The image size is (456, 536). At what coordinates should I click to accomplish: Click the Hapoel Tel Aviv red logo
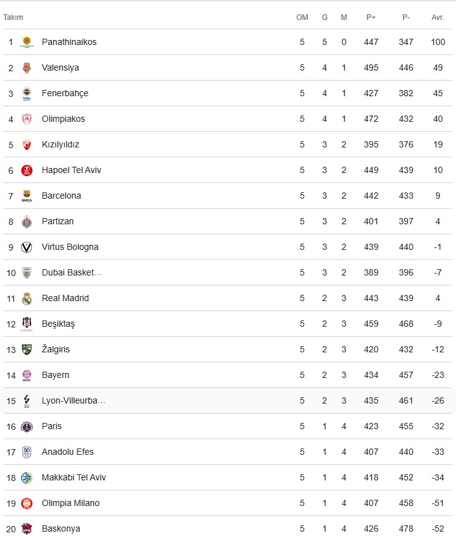click(x=27, y=171)
